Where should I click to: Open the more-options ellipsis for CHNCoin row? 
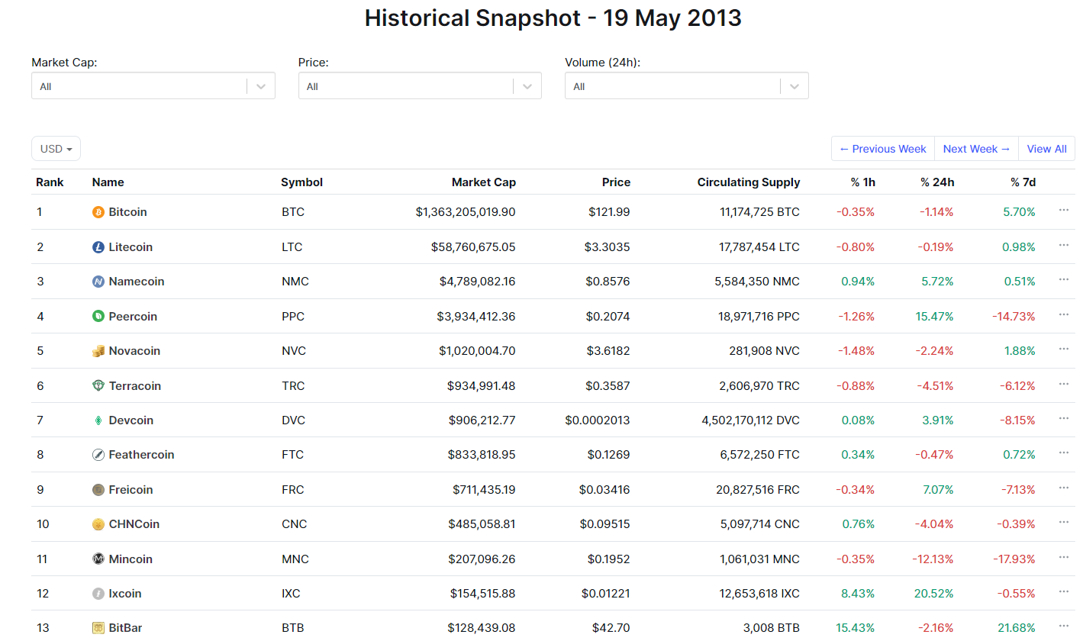pyautogui.click(x=1064, y=523)
